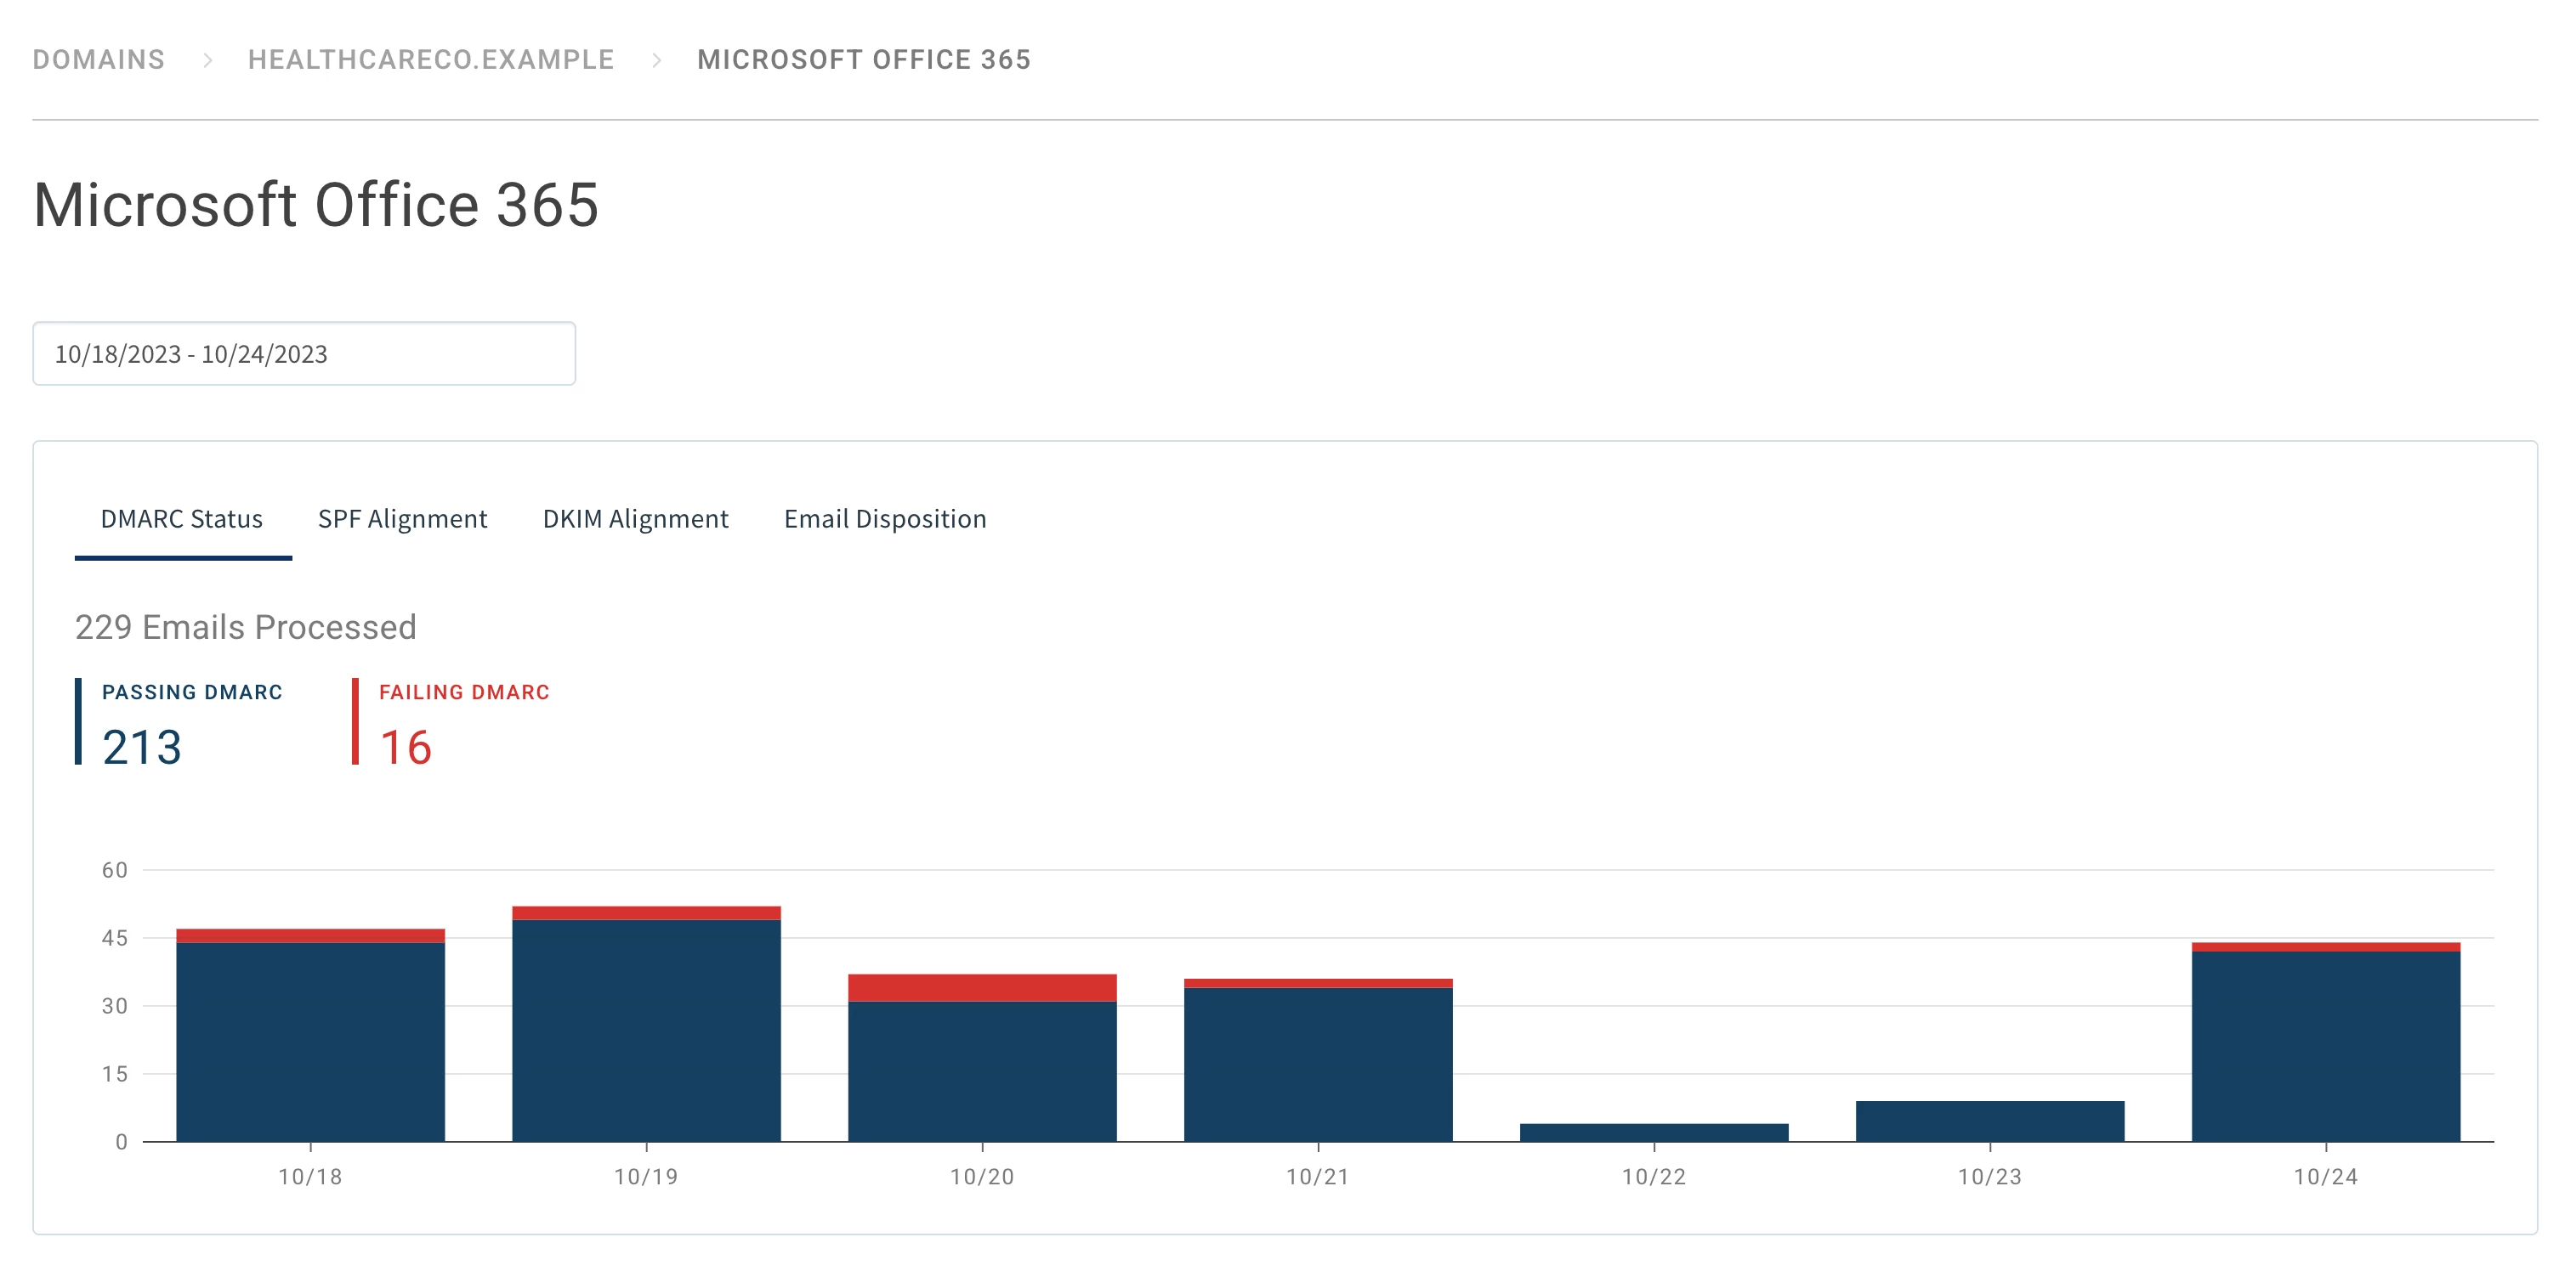This screenshot has height=1271, width=2576.
Task: Click the DOMAINS breadcrumb link
Action: pyautogui.click(x=98, y=60)
